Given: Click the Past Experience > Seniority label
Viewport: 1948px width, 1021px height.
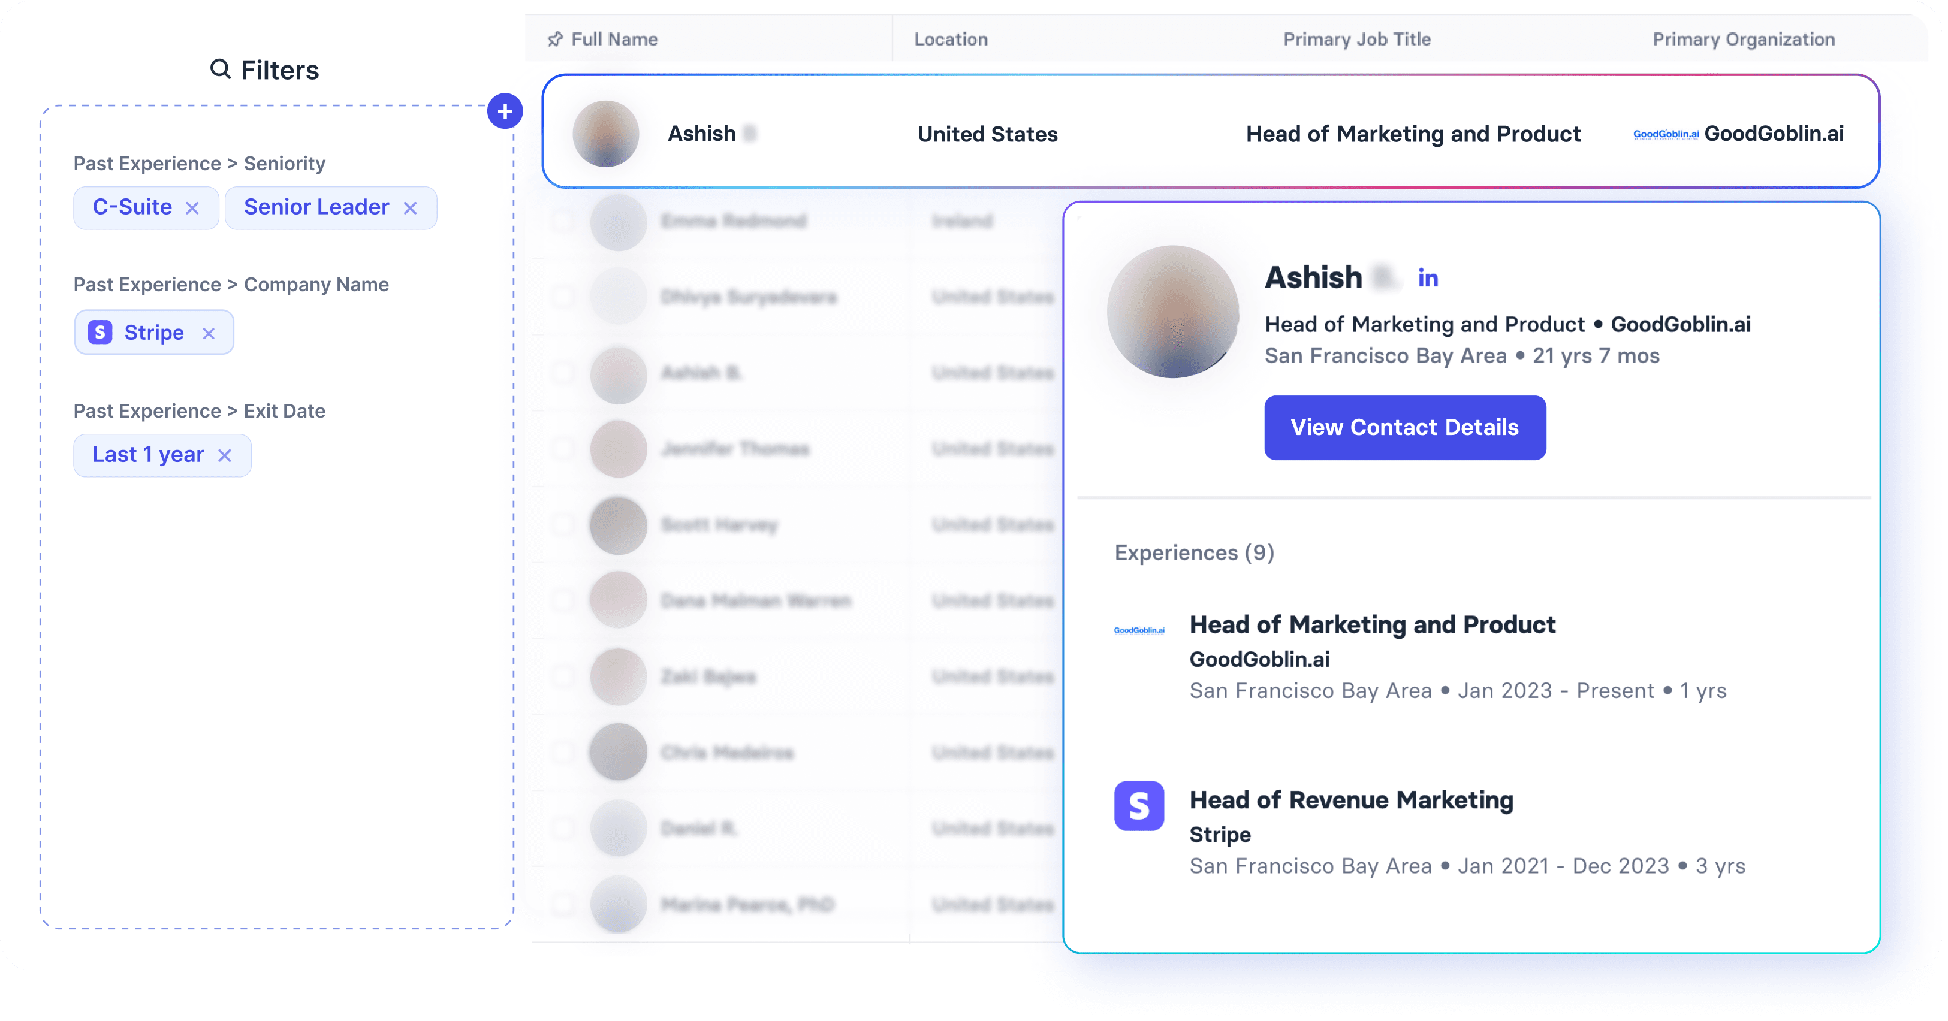Looking at the screenshot, I should (199, 164).
